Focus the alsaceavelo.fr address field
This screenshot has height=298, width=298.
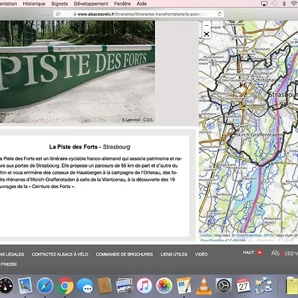(x=138, y=14)
